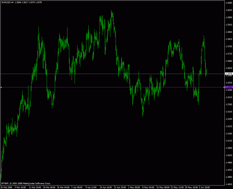Click the 1.5415 price scale label
The image size is (233, 189).
229,97
